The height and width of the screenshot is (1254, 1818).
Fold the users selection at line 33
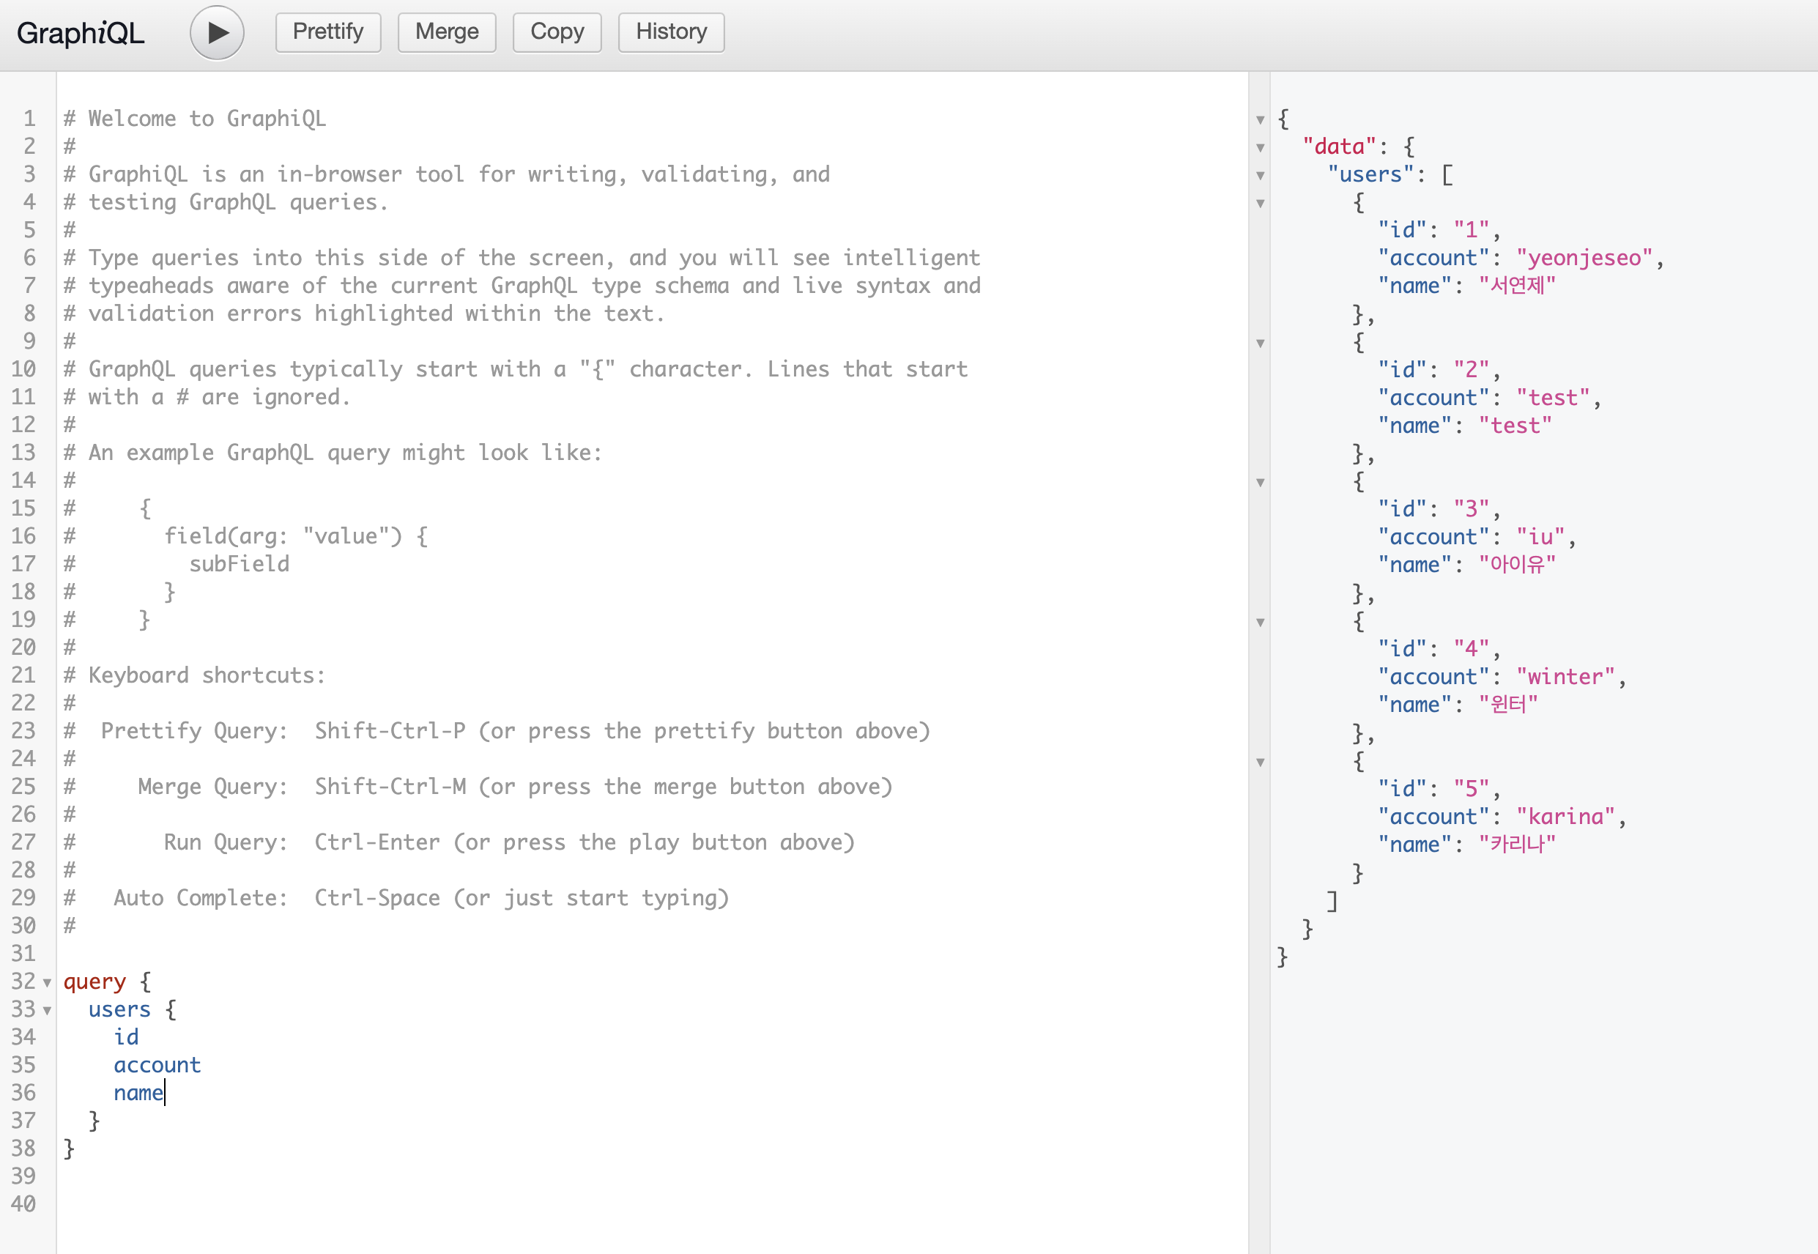click(48, 1010)
